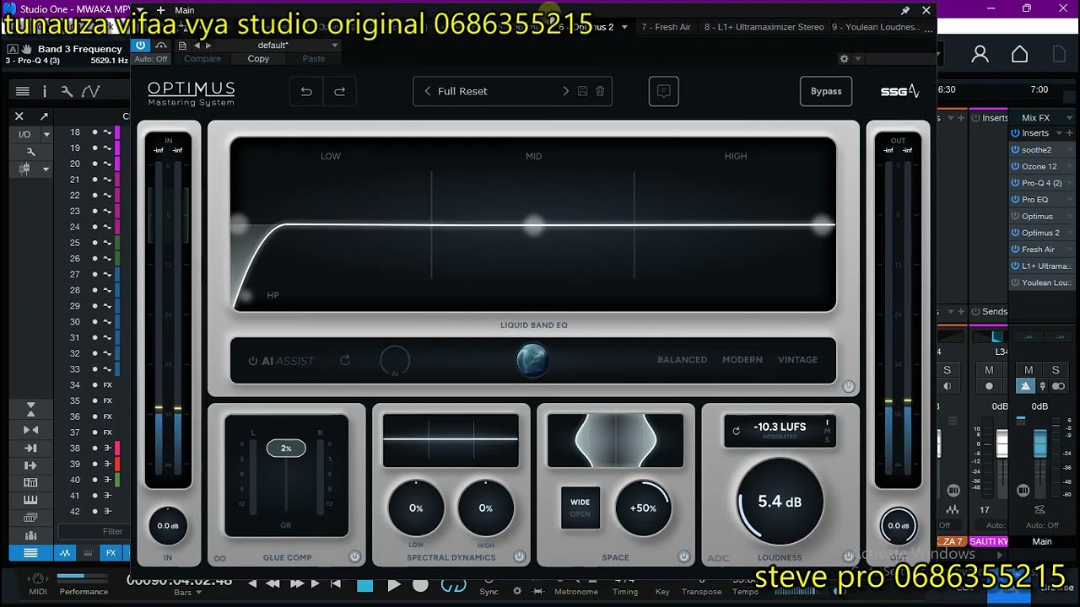Click the Optimus undo arrow
Viewport: 1080px width, 607px height.
(306, 91)
